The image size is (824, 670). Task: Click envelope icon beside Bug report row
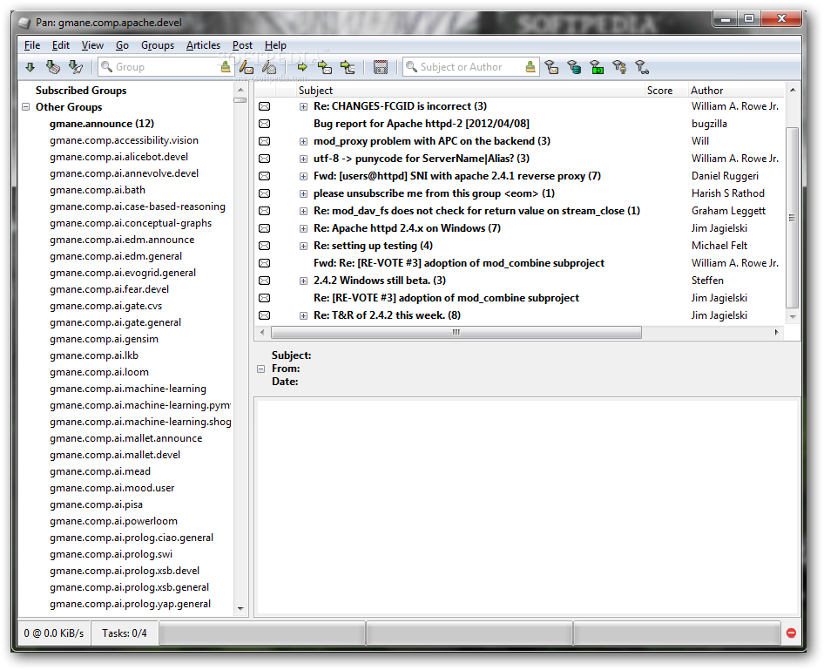pos(264,124)
